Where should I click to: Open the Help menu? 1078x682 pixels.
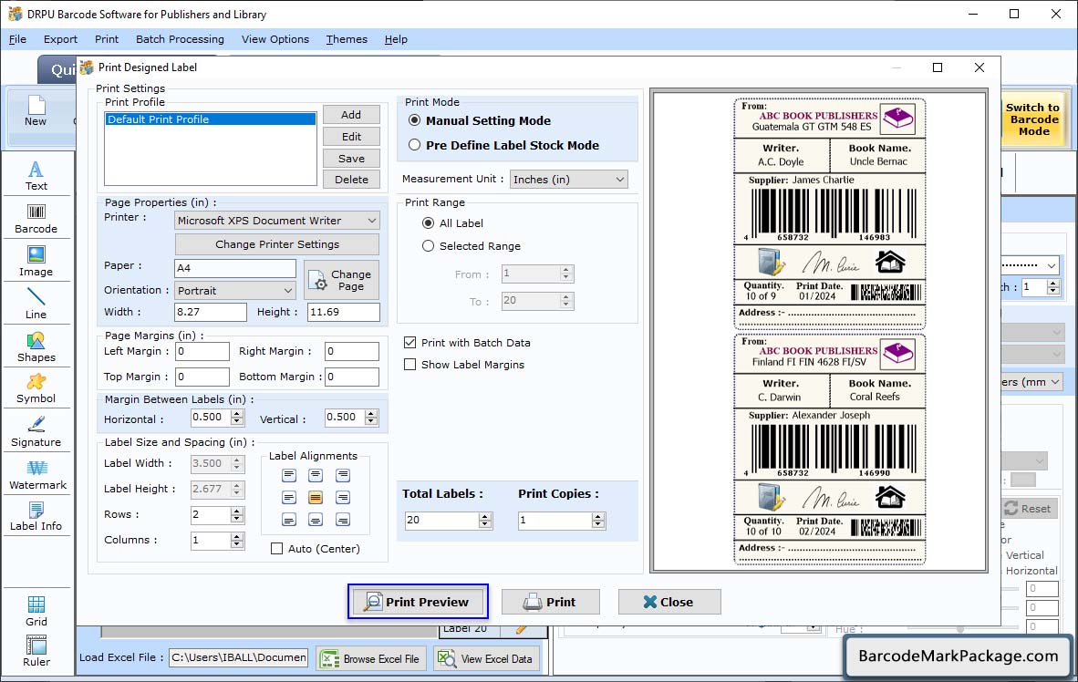[396, 39]
